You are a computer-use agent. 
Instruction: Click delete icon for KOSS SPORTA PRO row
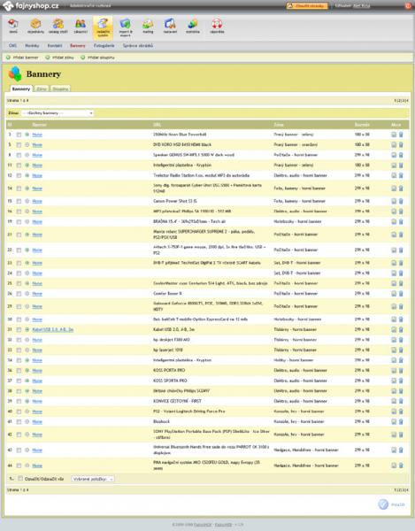(401, 381)
